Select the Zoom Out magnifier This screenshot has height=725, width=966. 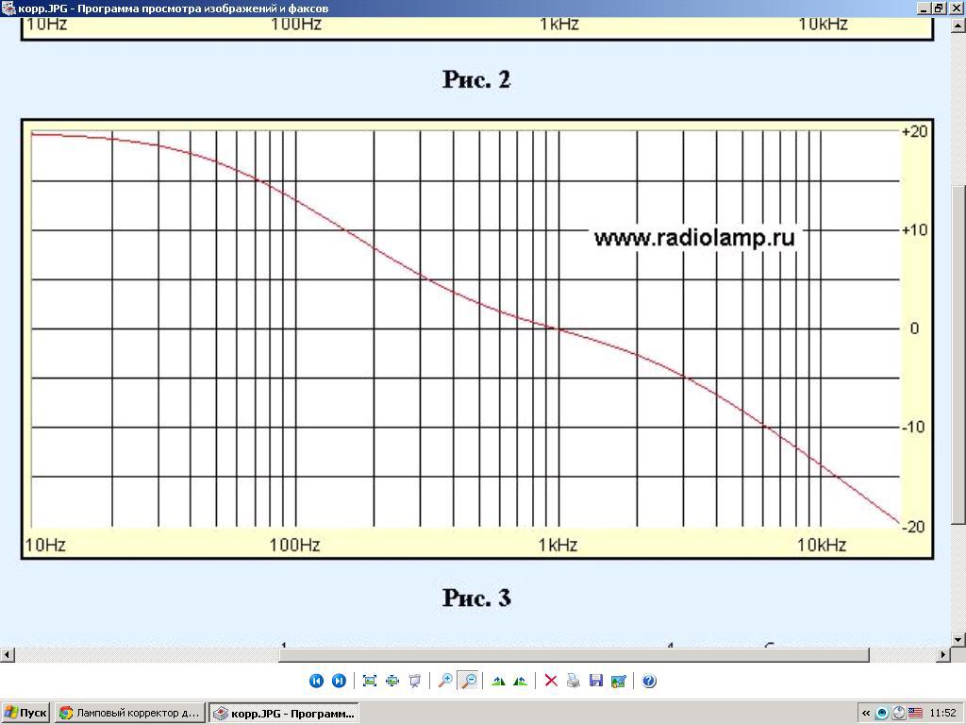coord(468,681)
